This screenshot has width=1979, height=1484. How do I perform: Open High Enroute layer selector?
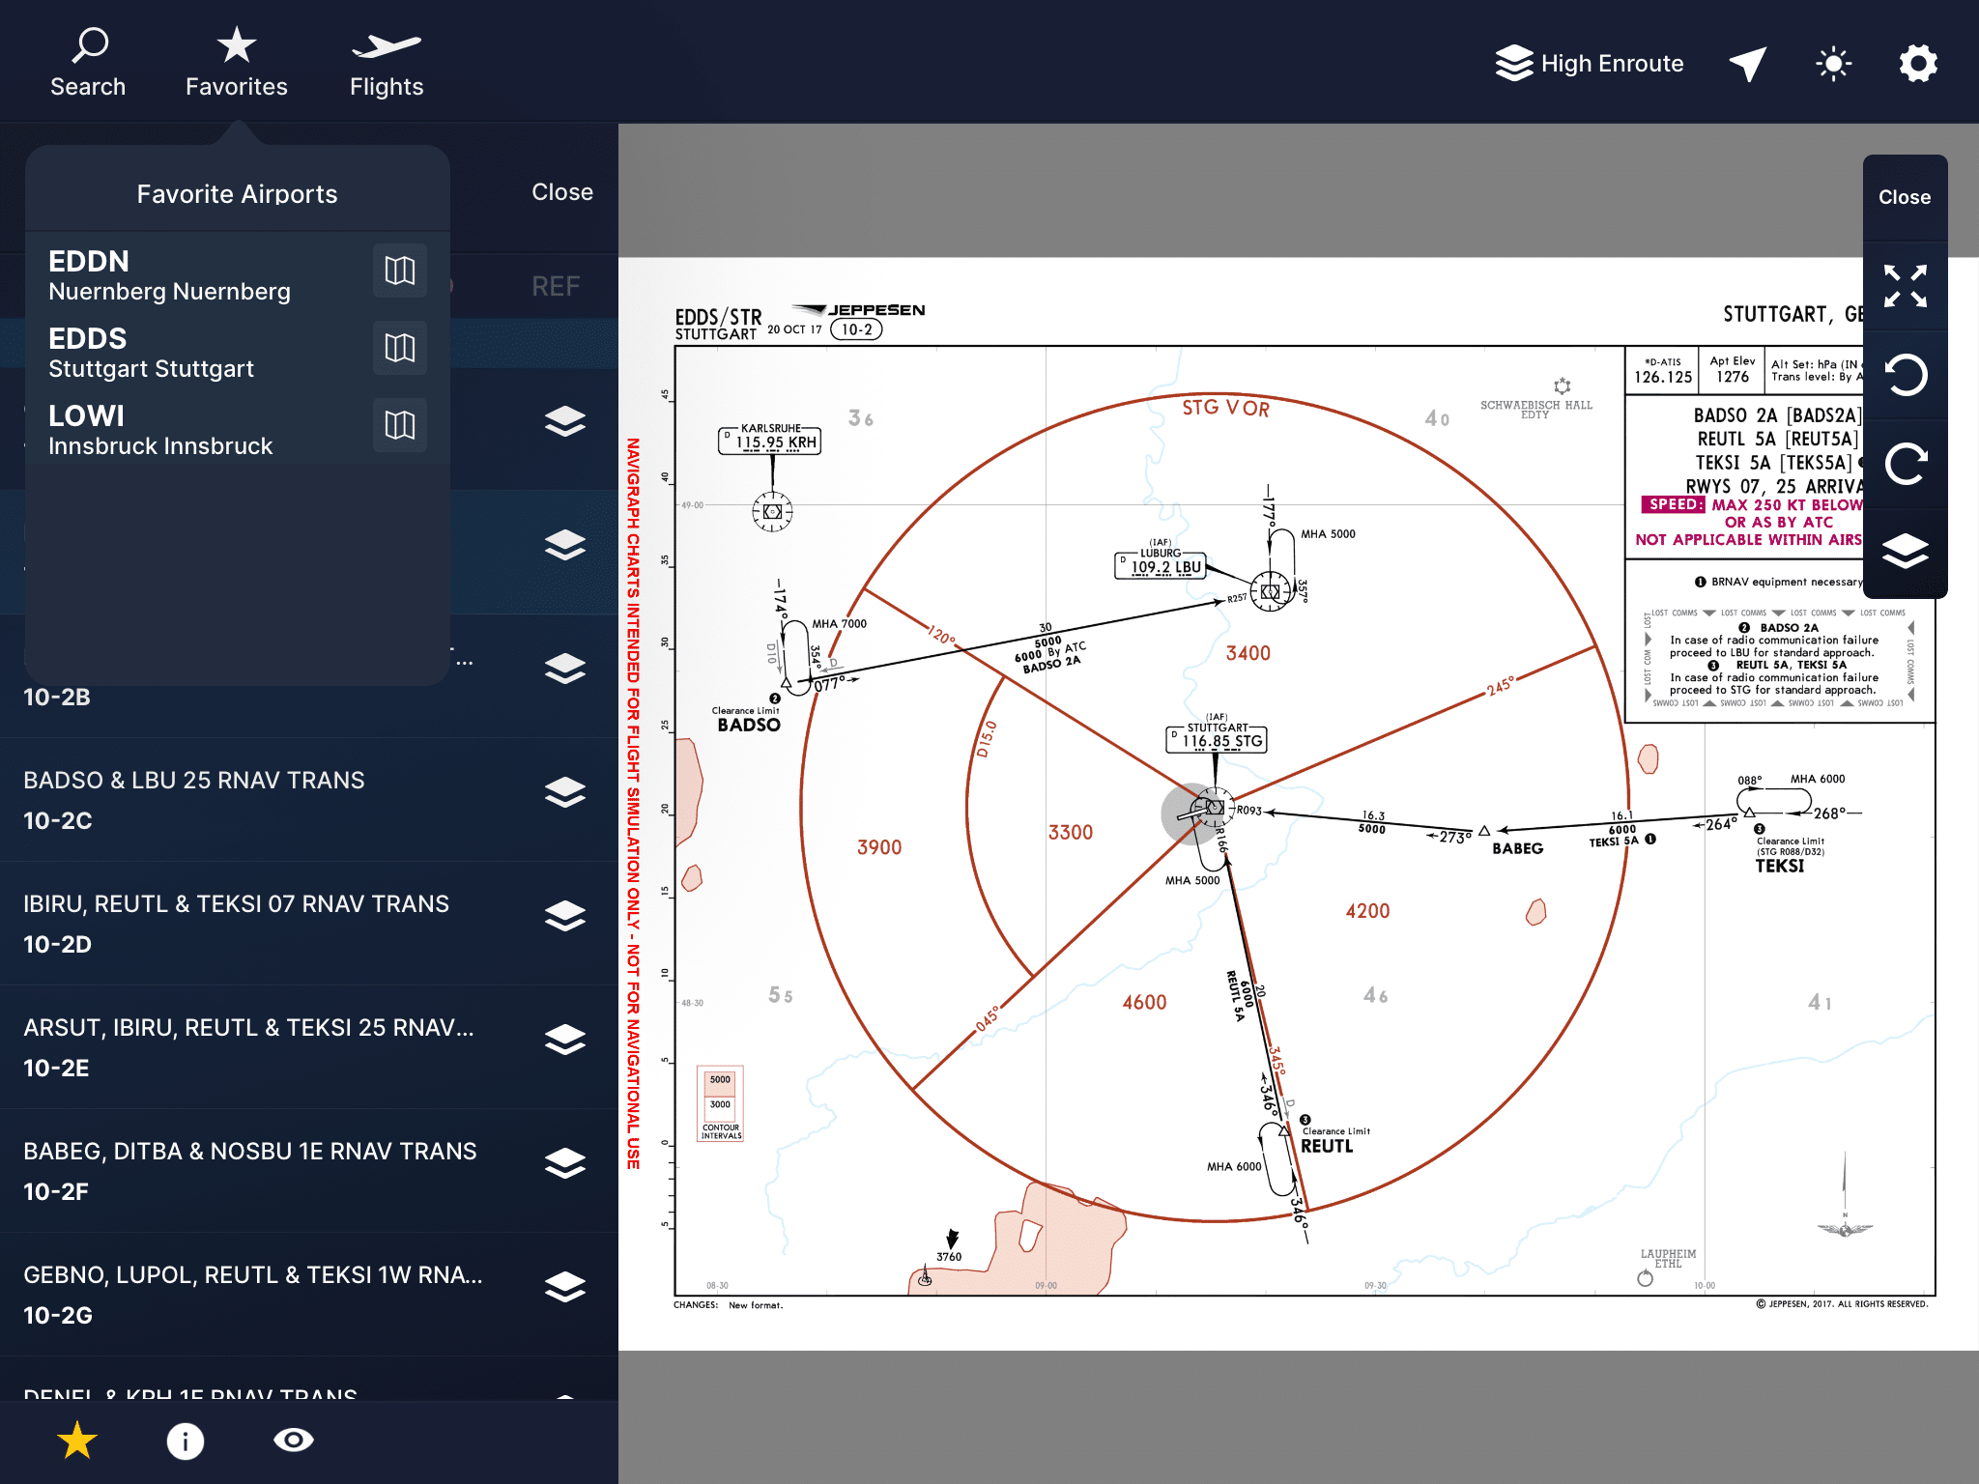(1590, 64)
